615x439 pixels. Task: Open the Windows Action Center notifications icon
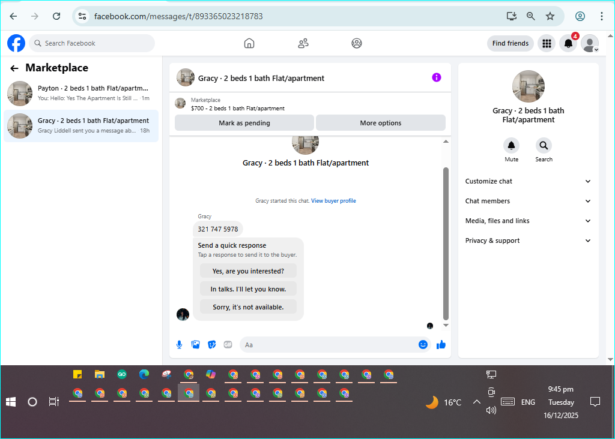click(x=595, y=402)
